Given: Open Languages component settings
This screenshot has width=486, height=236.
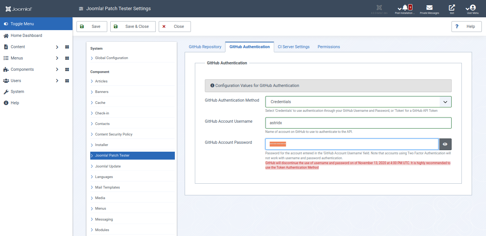Looking at the screenshot, I should [x=133, y=177].
